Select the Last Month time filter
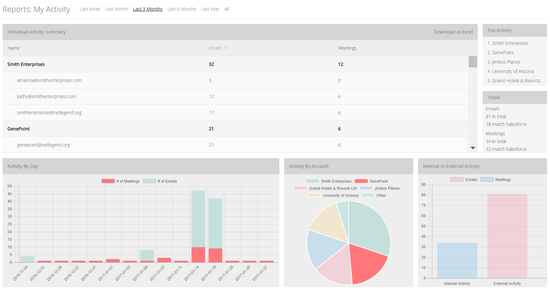Viewport: 550px width, 293px height. click(x=116, y=9)
